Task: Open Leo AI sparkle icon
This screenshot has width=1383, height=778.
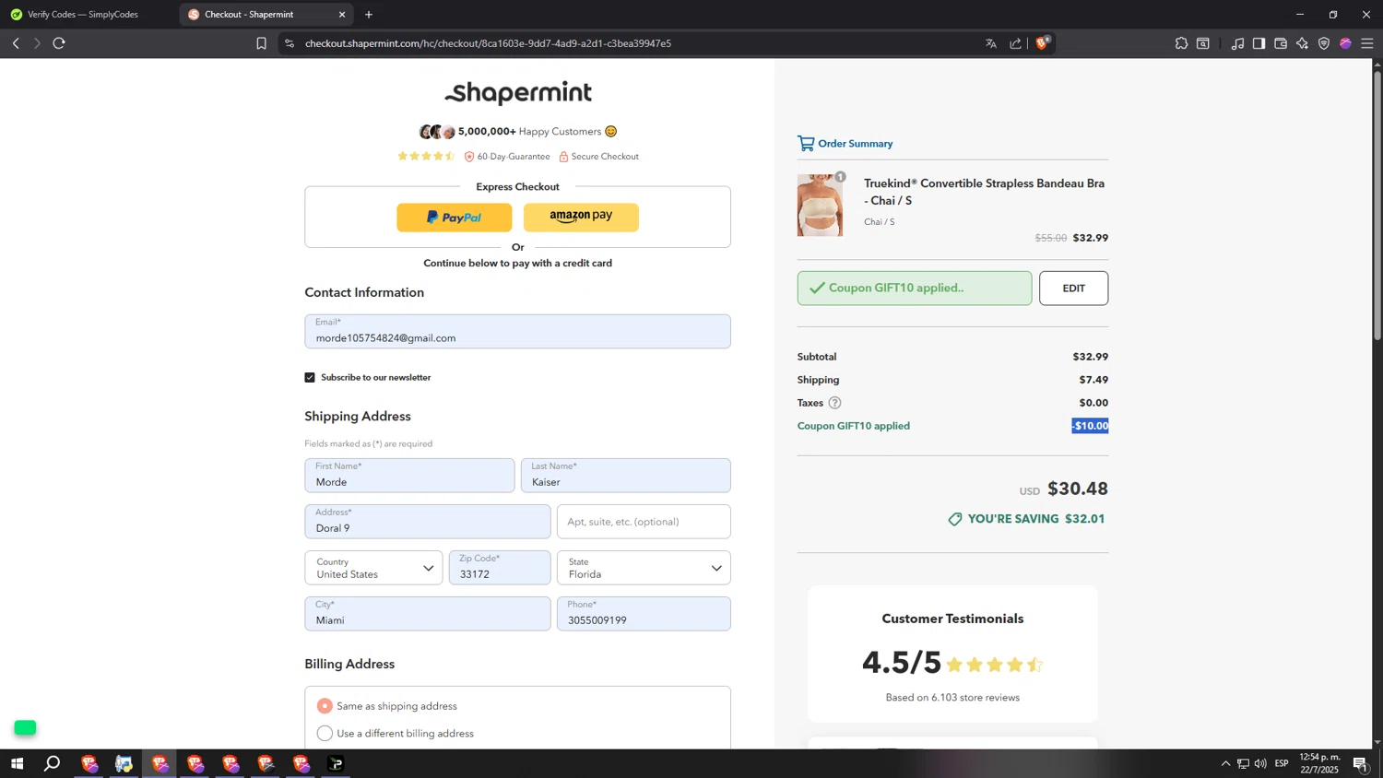Action: point(1302,43)
